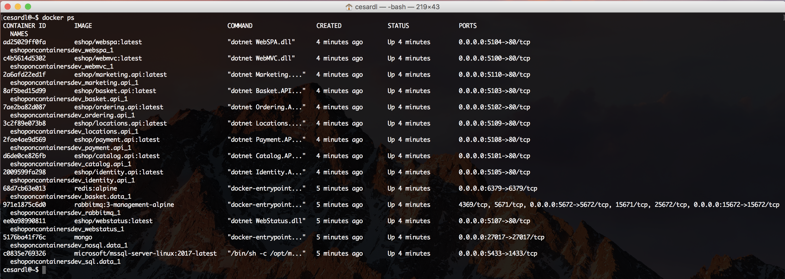The width and height of the screenshot is (785, 279).
Task: Click the eshop/webmvc:latest image name
Action: click(108, 58)
